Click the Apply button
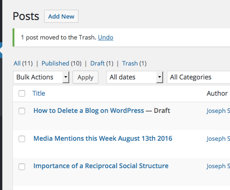This screenshot has width=230, height=190. [x=85, y=77]
